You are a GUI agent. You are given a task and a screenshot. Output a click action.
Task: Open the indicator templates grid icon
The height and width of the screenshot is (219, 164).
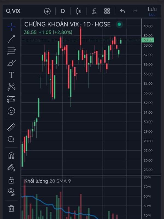(x=107, y=11)
